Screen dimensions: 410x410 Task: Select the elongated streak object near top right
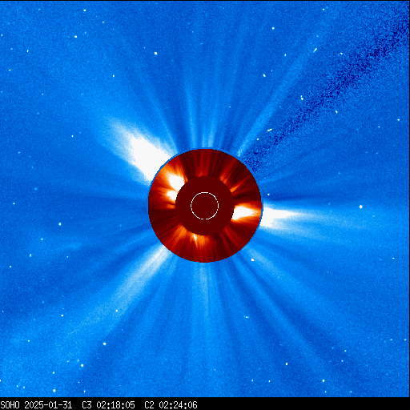click(x=315, y=50)
